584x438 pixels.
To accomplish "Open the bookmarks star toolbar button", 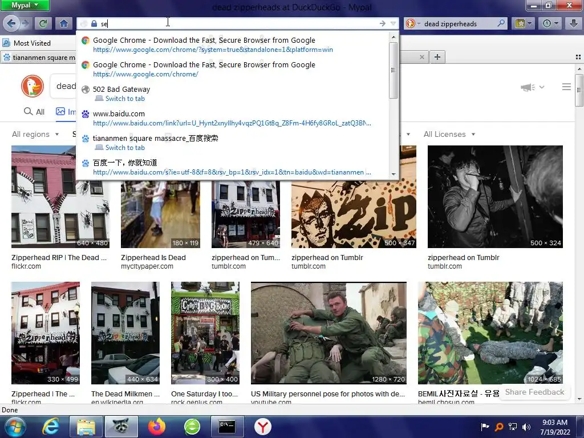I will pos(523,23).
